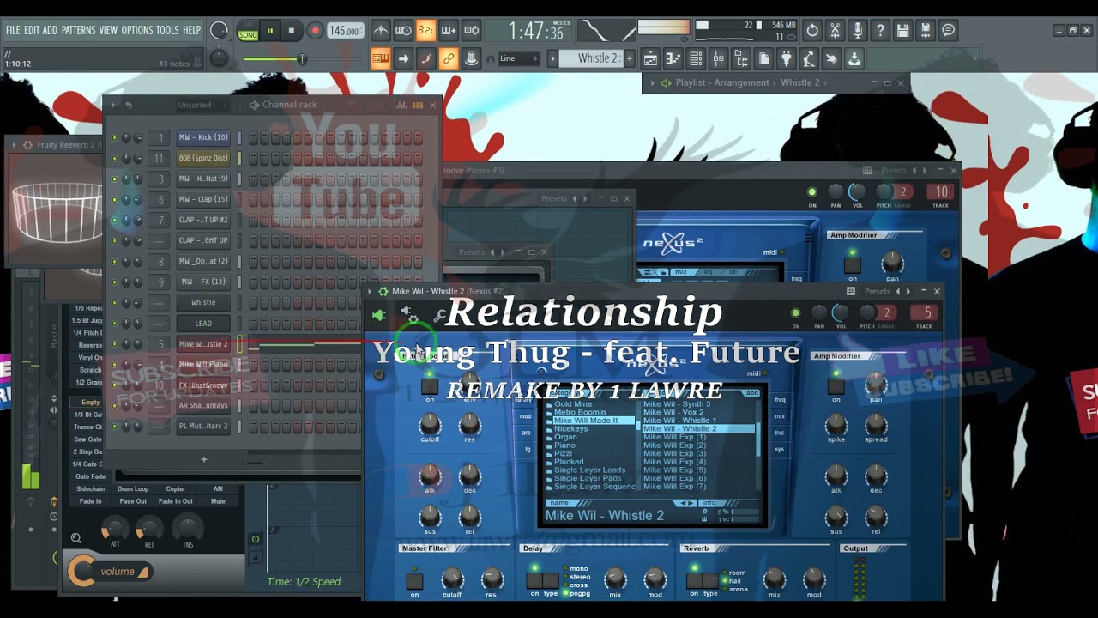Click the Audio editor scissors icon
The width and height of the screenshot is (1098, 618).
coord(835,31)
